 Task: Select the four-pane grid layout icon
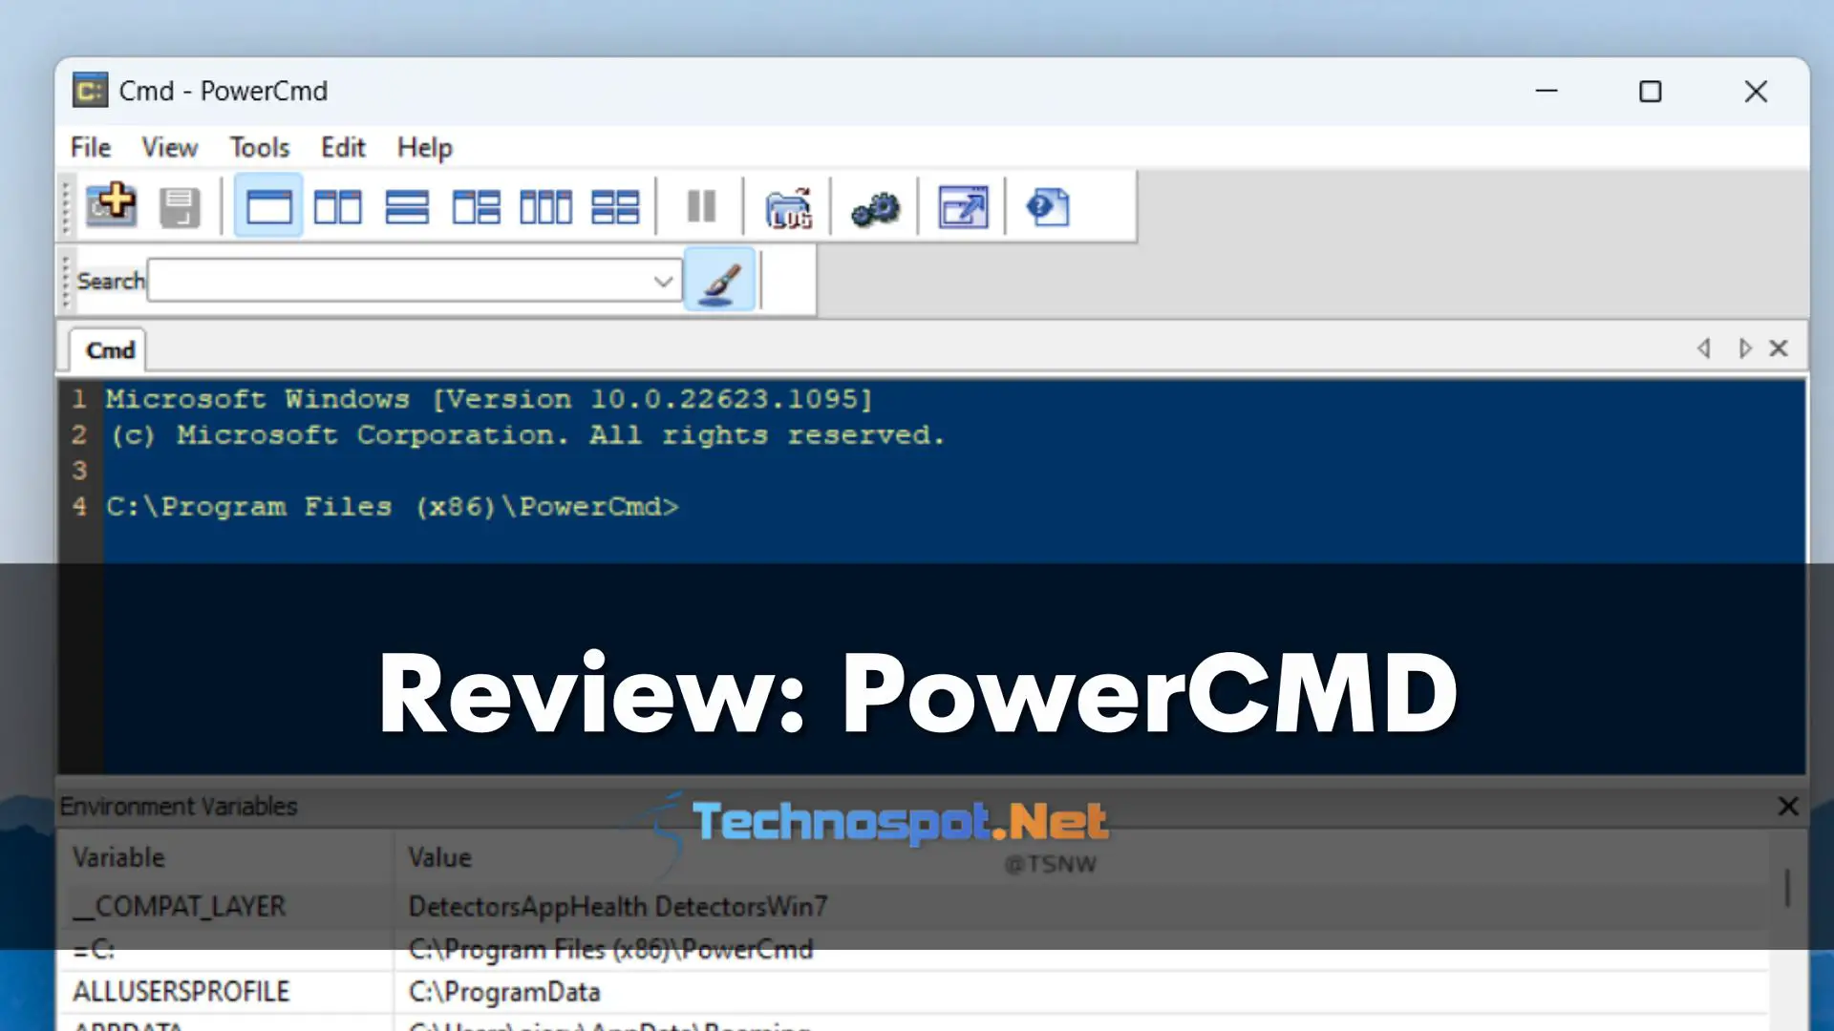615,207
